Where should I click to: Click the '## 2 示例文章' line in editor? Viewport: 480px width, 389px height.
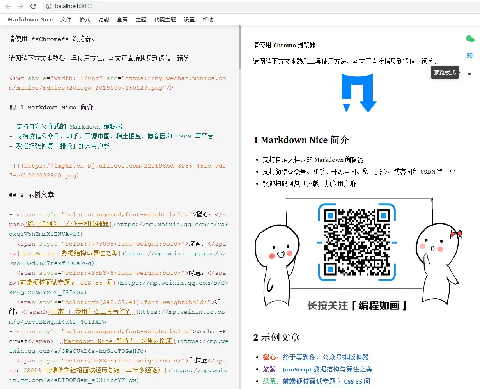tap(32, 195)
